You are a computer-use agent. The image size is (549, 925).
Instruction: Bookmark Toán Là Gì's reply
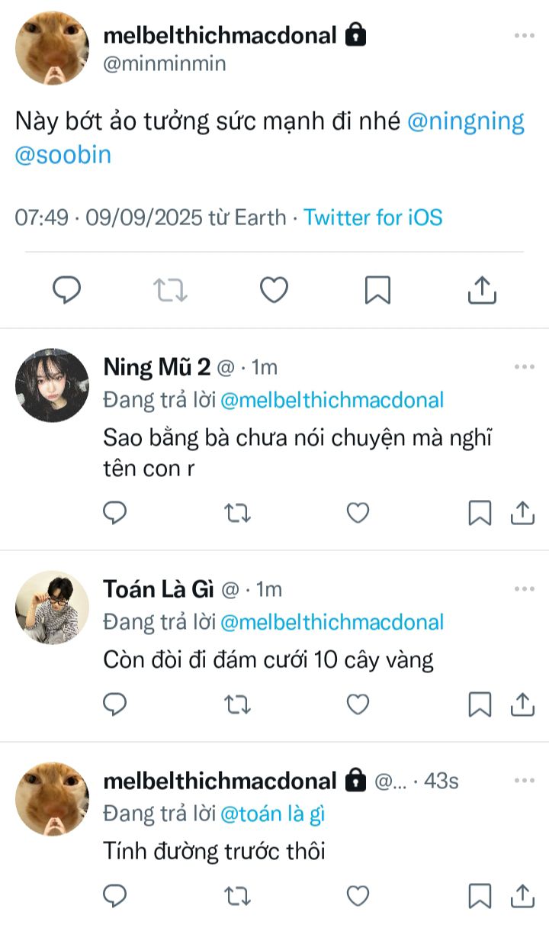pos(479,704)
